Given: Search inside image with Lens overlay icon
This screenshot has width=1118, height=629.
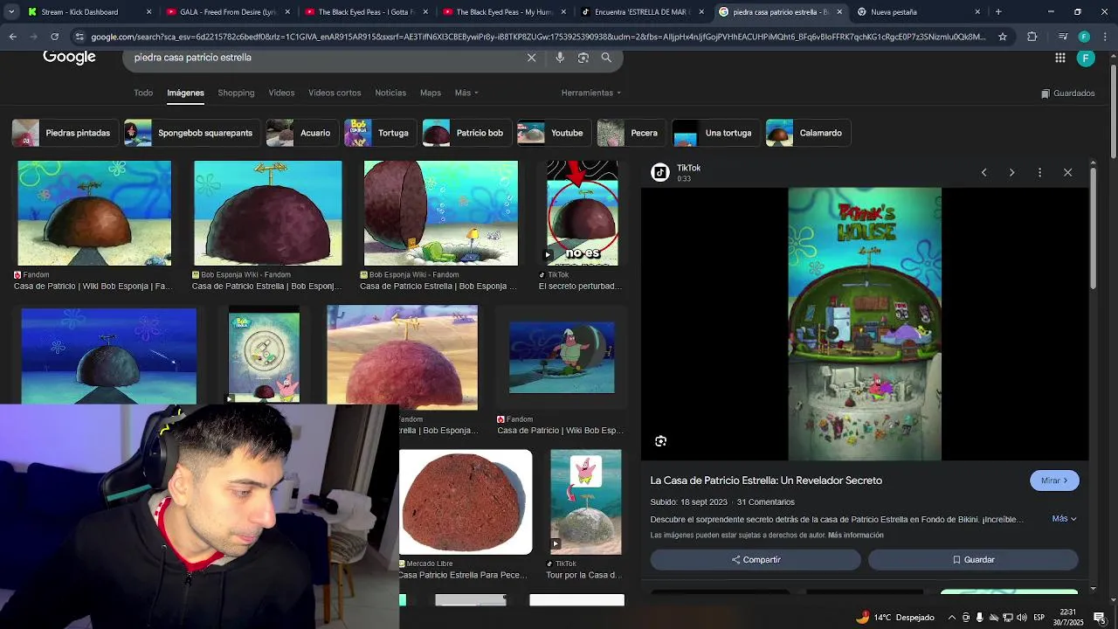Looking at the screenshot, I should click(x=660, y=441).
